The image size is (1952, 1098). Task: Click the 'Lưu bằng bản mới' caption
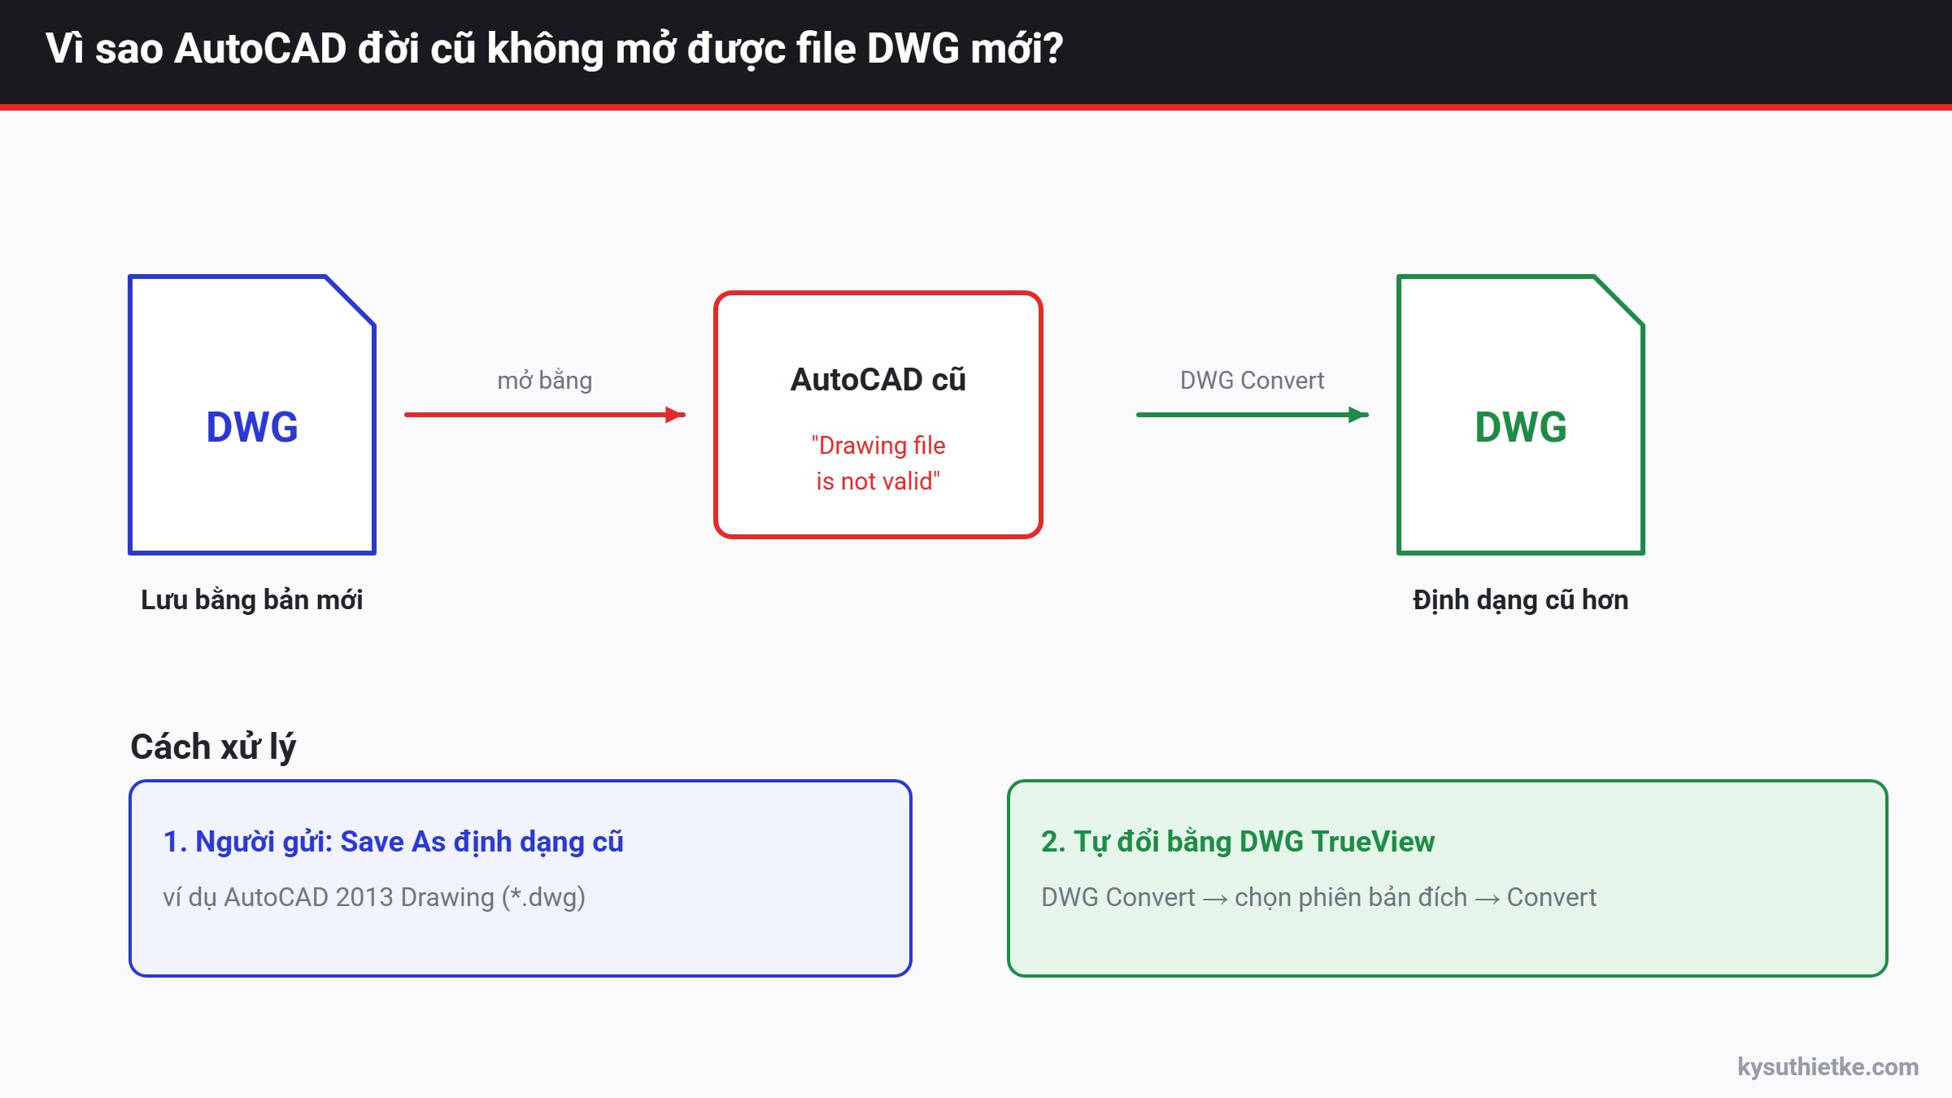tap(252, 599)
